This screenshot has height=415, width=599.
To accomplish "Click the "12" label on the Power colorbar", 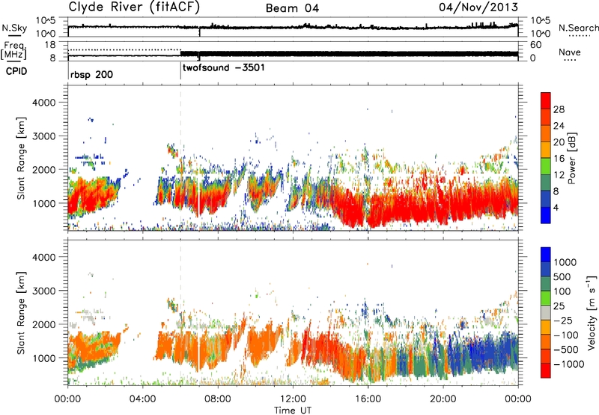I will pyautogui.click(x=559, y=175).
